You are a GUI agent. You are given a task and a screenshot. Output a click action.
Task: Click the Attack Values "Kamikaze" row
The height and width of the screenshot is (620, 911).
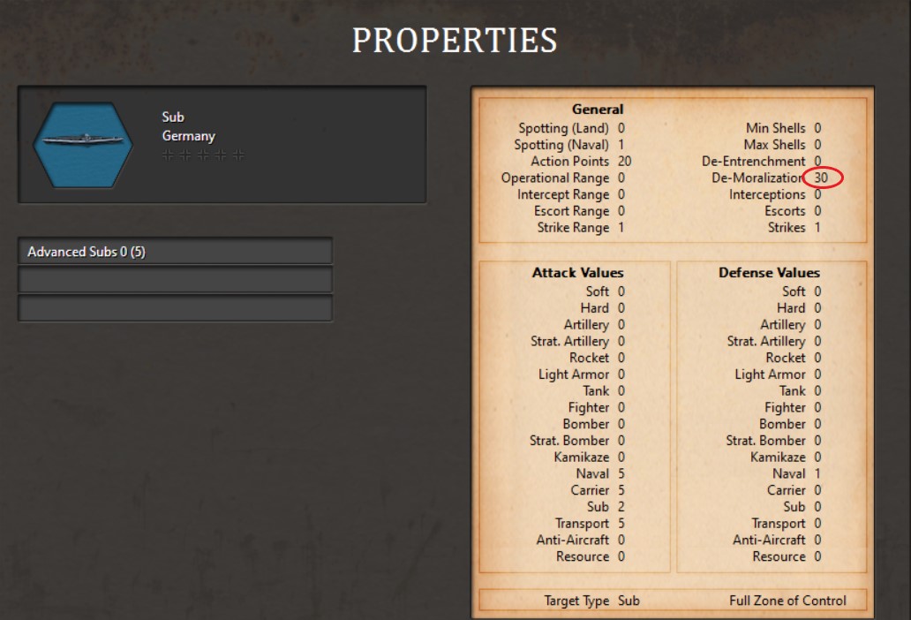coord(589,457)
